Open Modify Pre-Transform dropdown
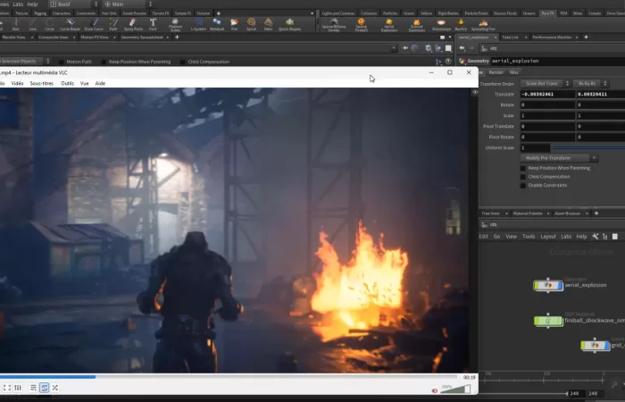This screenshot has width=625, height=402. point(558,158)
